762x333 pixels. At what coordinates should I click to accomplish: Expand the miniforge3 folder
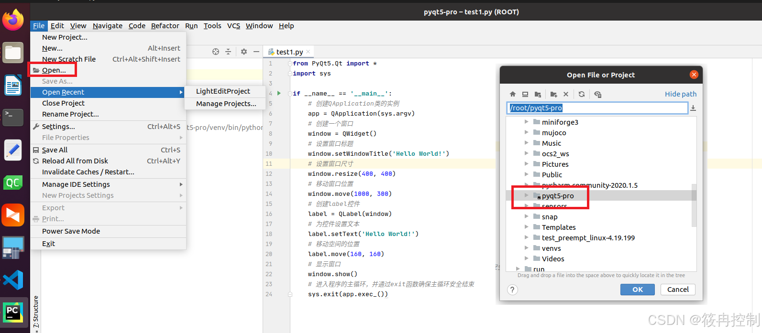[x=526, y=122]
